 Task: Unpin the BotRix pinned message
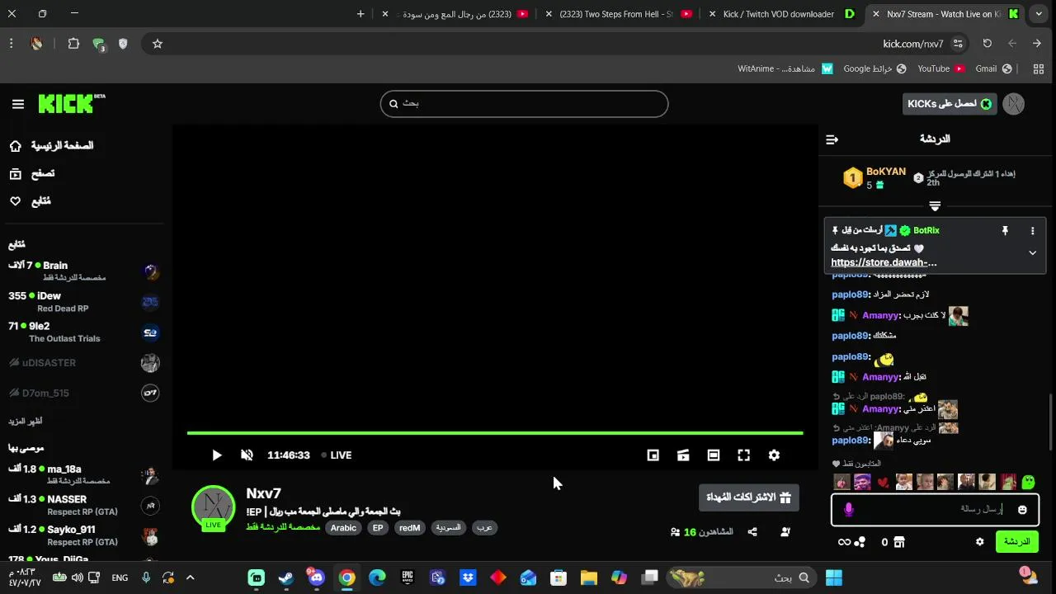pyautogui.click(x=1005, y=231)
